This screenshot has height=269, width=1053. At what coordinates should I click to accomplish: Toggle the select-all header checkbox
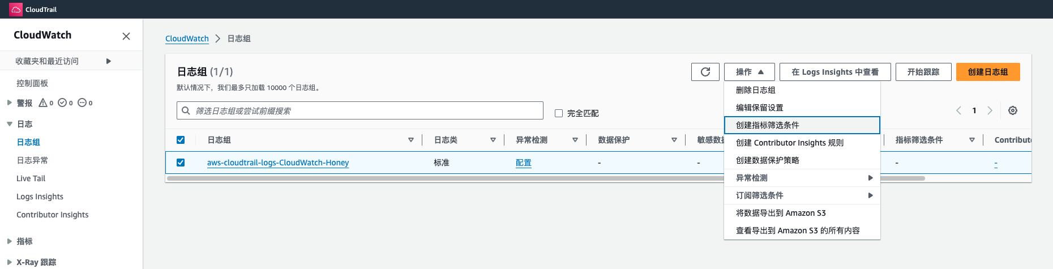[181, 140]
